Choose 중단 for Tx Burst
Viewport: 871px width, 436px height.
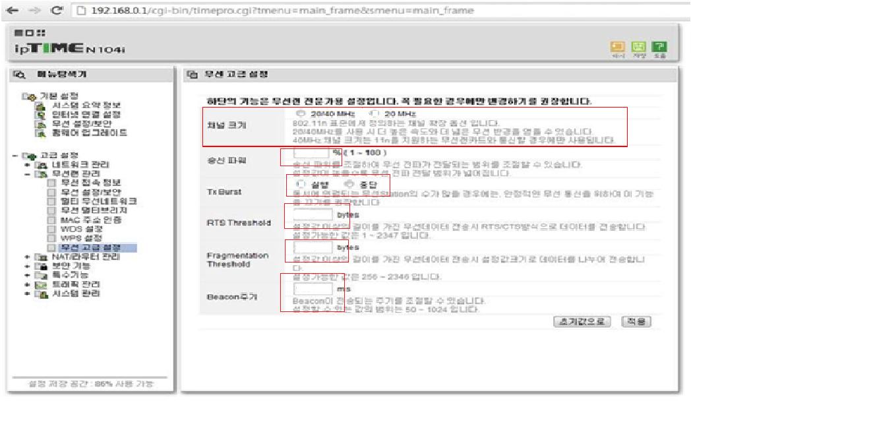click(349, 184)
